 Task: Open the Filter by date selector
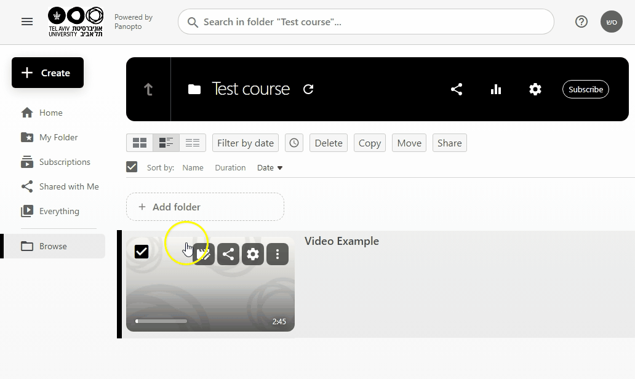coord(246,143)
